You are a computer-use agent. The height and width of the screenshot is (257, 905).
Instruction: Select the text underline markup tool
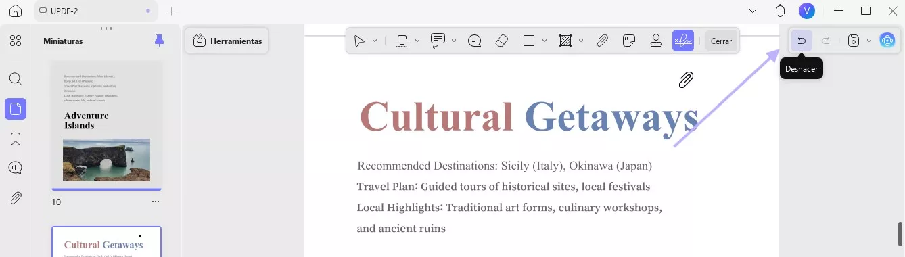402,41
